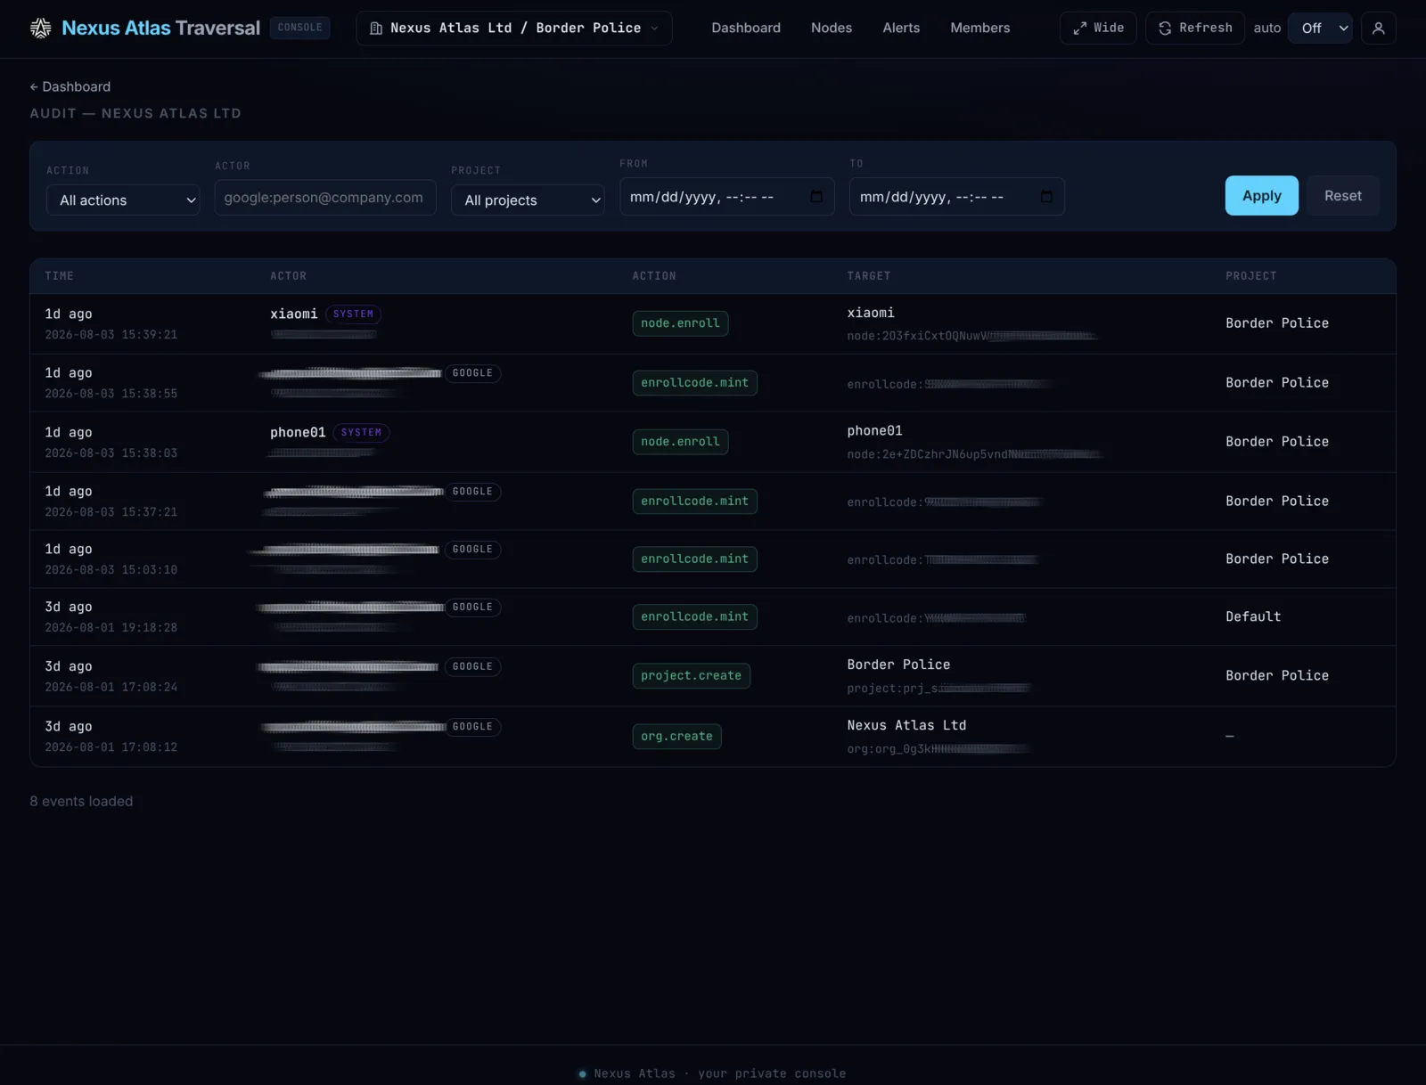
Task: Open the Nexus Atlas Ltd / Border Police selector
Action: click(514, 29)
